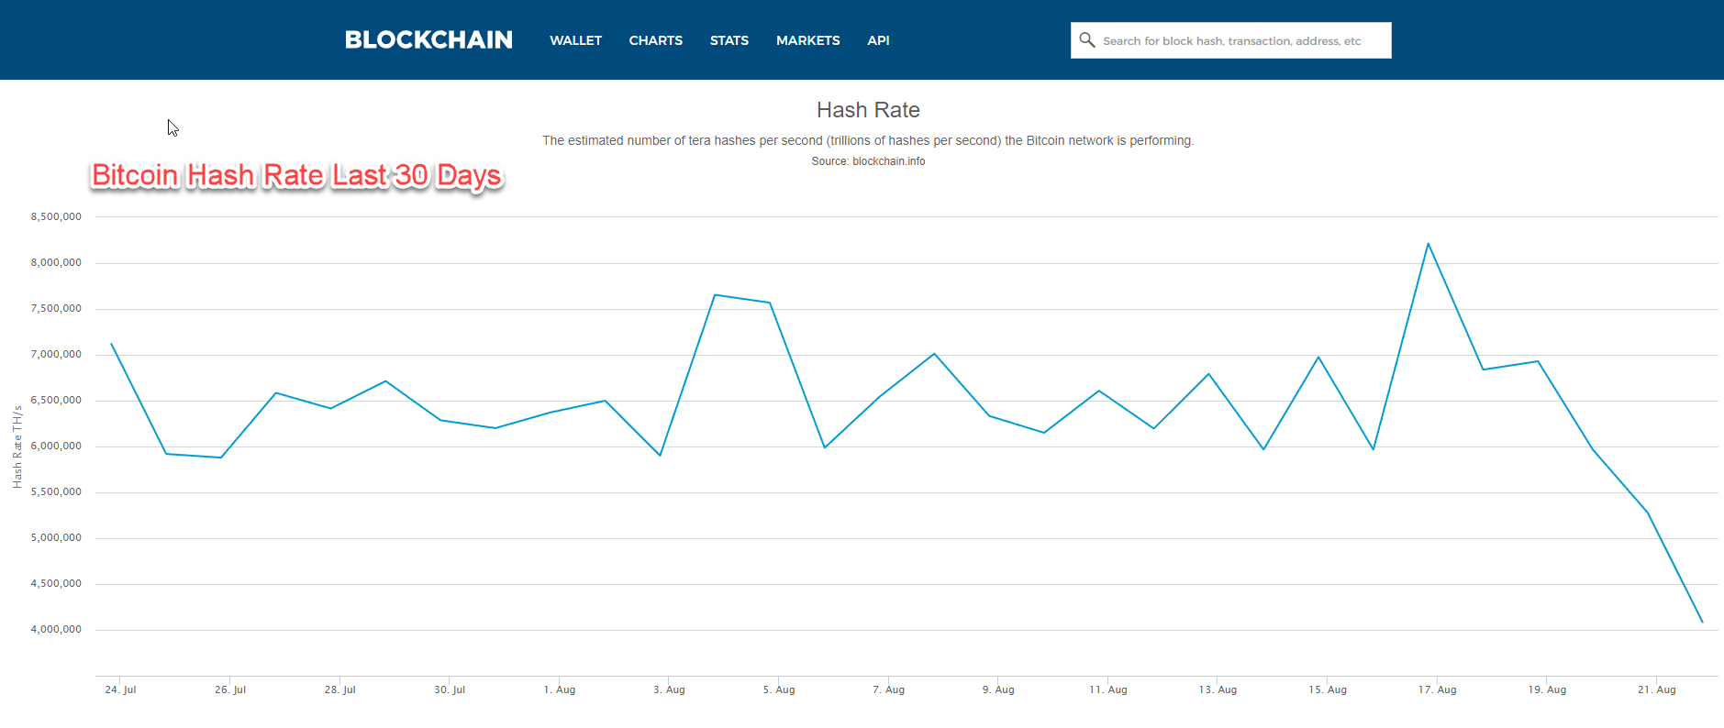Click the 7,500,000 y-axis label
1724x728 pixels.
[x=56, y=309]
